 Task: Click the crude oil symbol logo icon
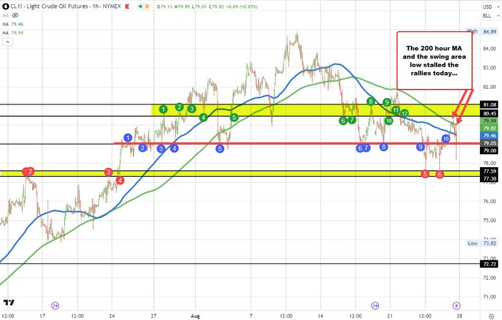6,6
